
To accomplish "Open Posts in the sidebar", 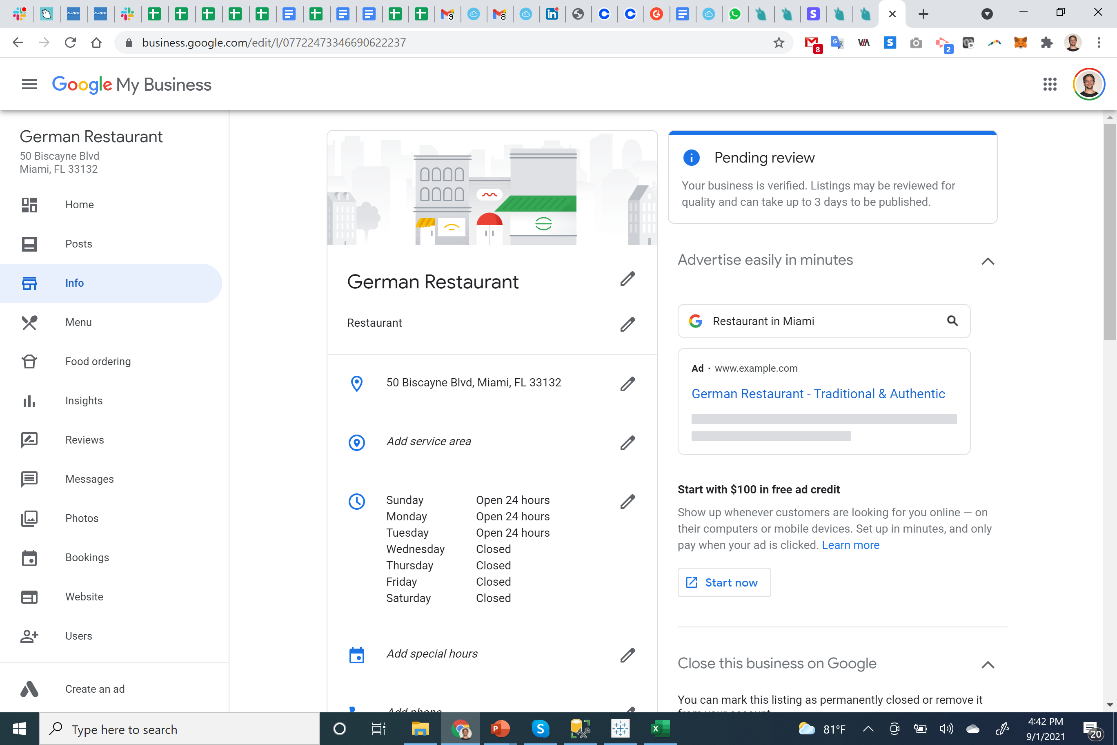I will 111,244.
